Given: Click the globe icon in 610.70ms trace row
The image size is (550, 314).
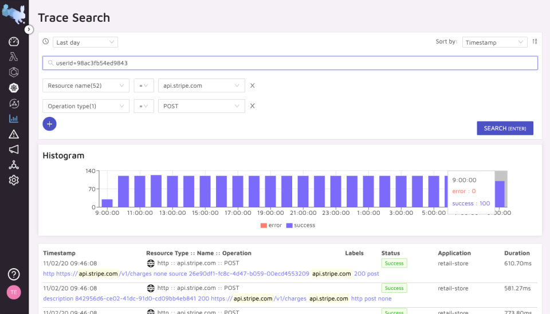Looking at the screenshot, I should pos(151,263).
